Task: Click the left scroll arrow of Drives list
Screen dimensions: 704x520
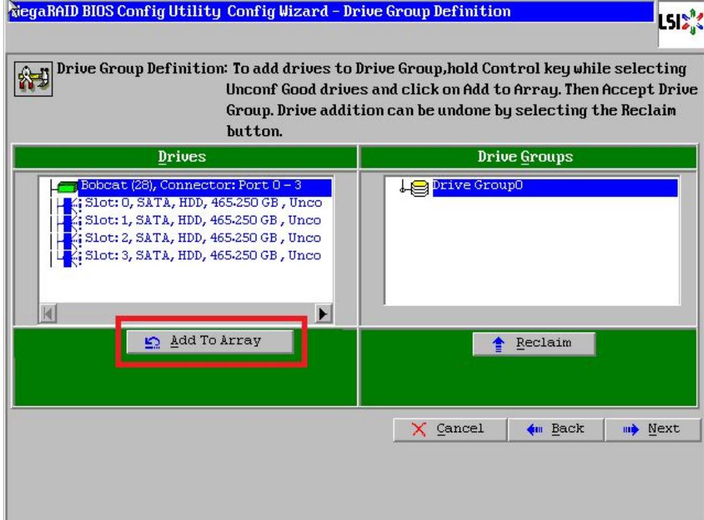Action: click(48, 313)
